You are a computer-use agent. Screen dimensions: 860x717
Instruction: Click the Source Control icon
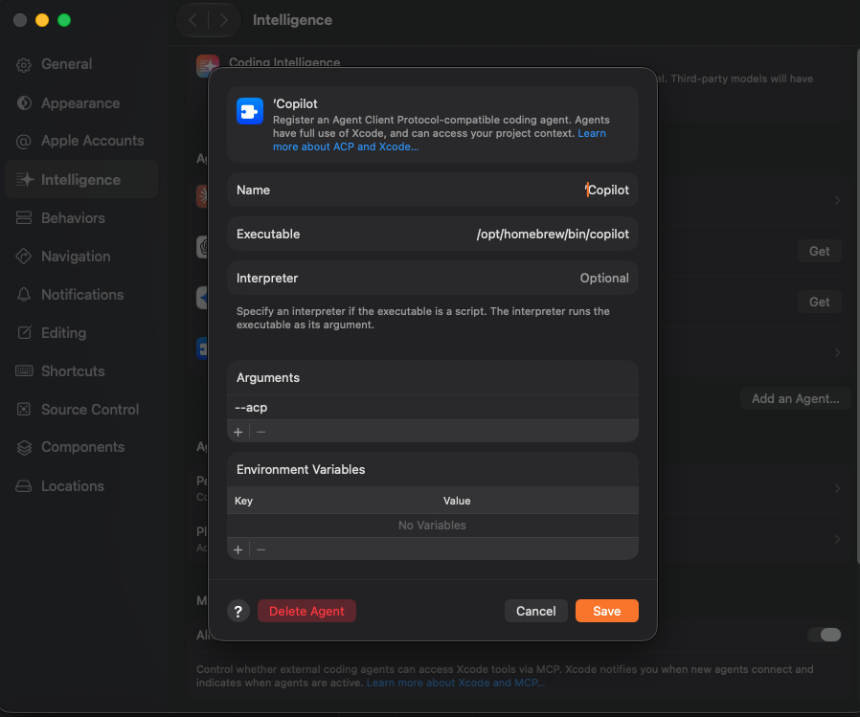point(24,409)
